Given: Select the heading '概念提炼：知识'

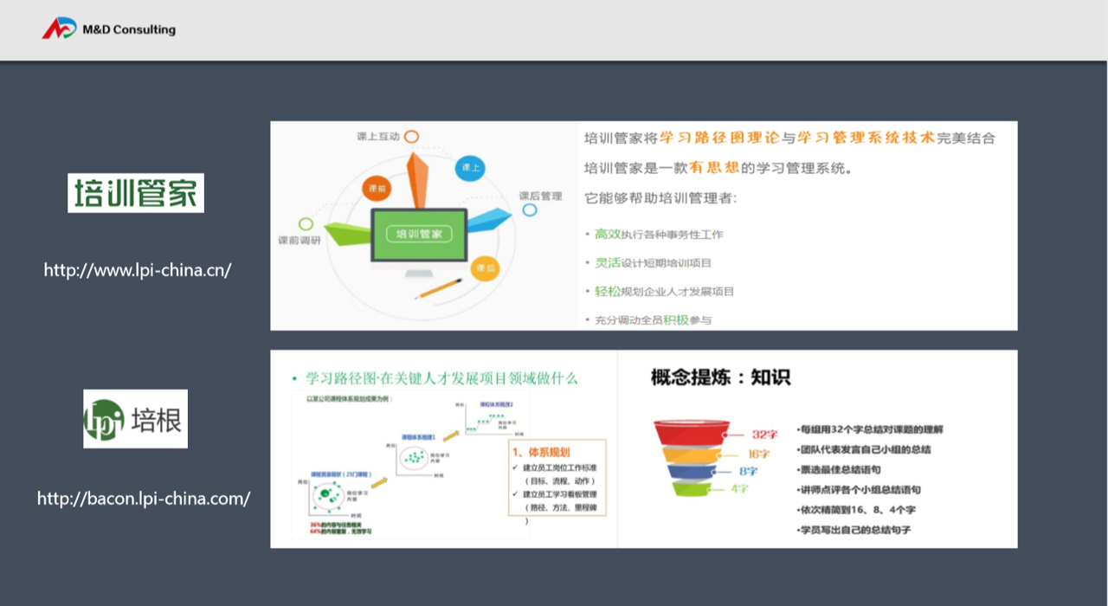Looking at the screenshot, I should pos(721,377).
